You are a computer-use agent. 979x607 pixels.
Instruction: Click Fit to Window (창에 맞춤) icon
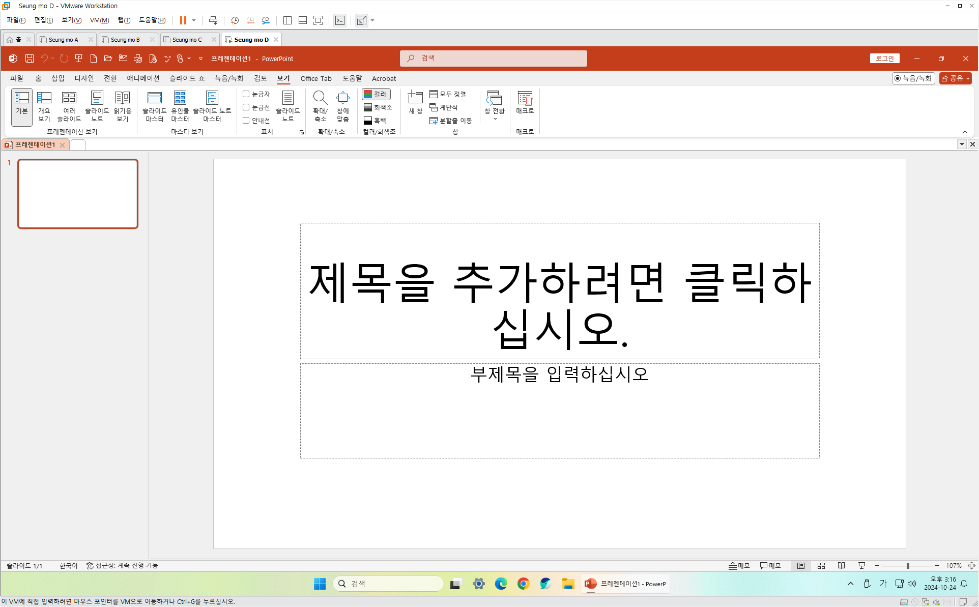point(342,106)
